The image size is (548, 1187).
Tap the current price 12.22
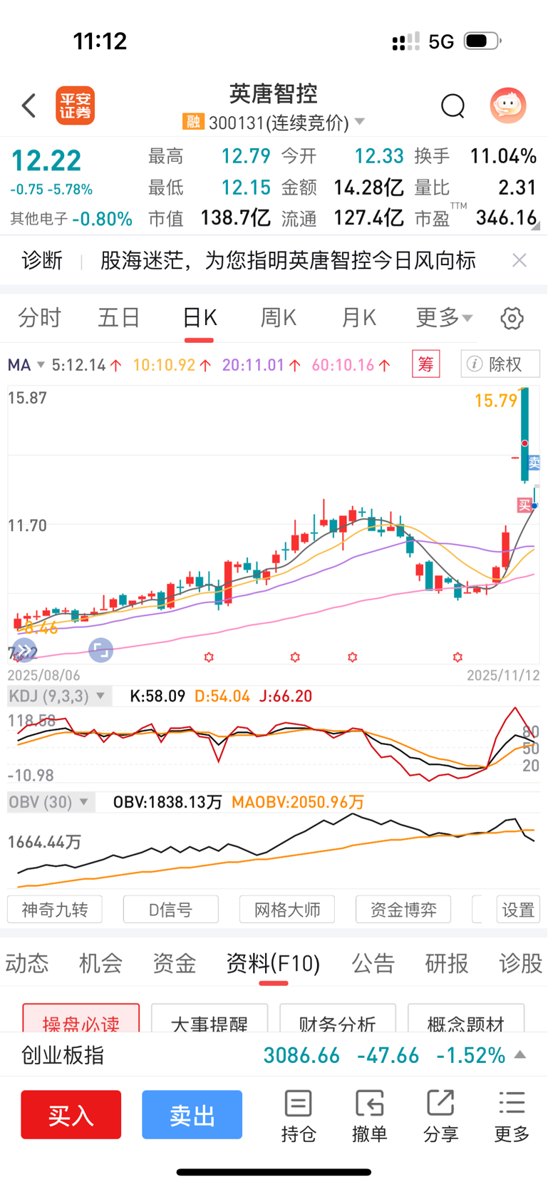tap(46, 160)
